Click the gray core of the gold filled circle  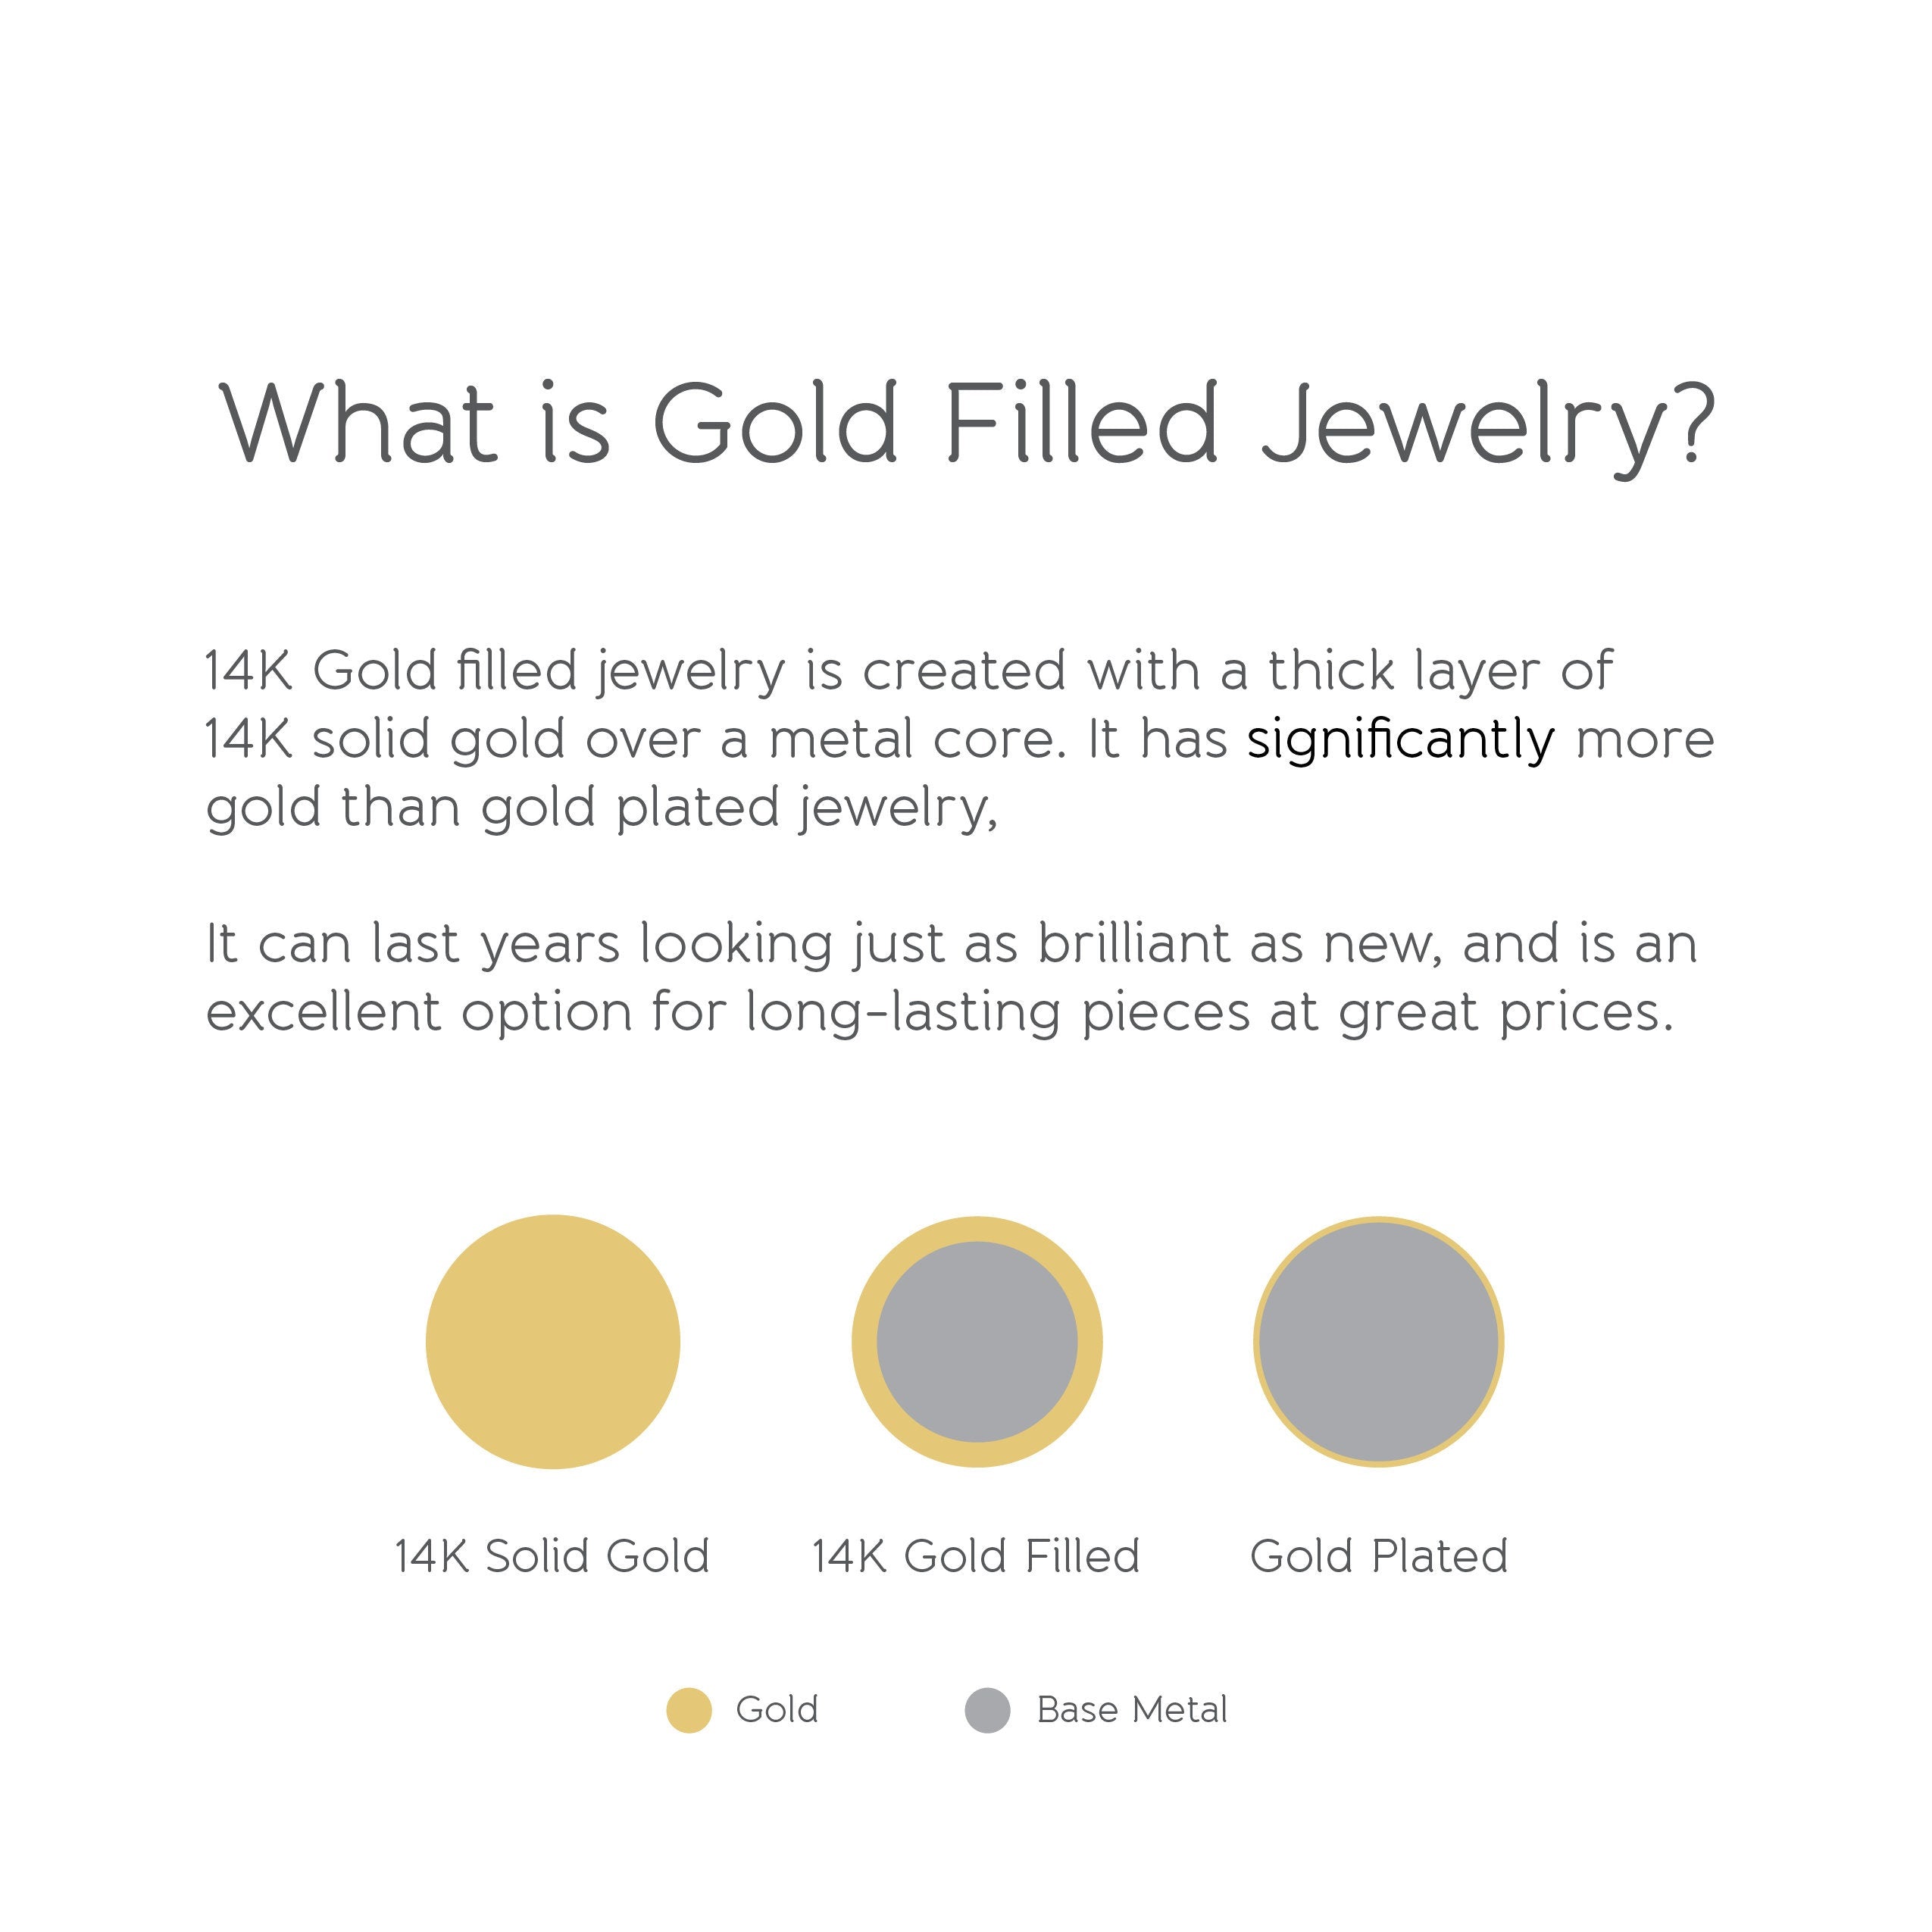(x=977, y=1342)
